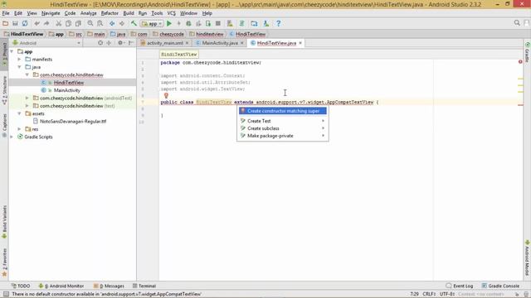Click the Undo arrow icon
The height and width of the screenshot is (298, 531).
37,24
